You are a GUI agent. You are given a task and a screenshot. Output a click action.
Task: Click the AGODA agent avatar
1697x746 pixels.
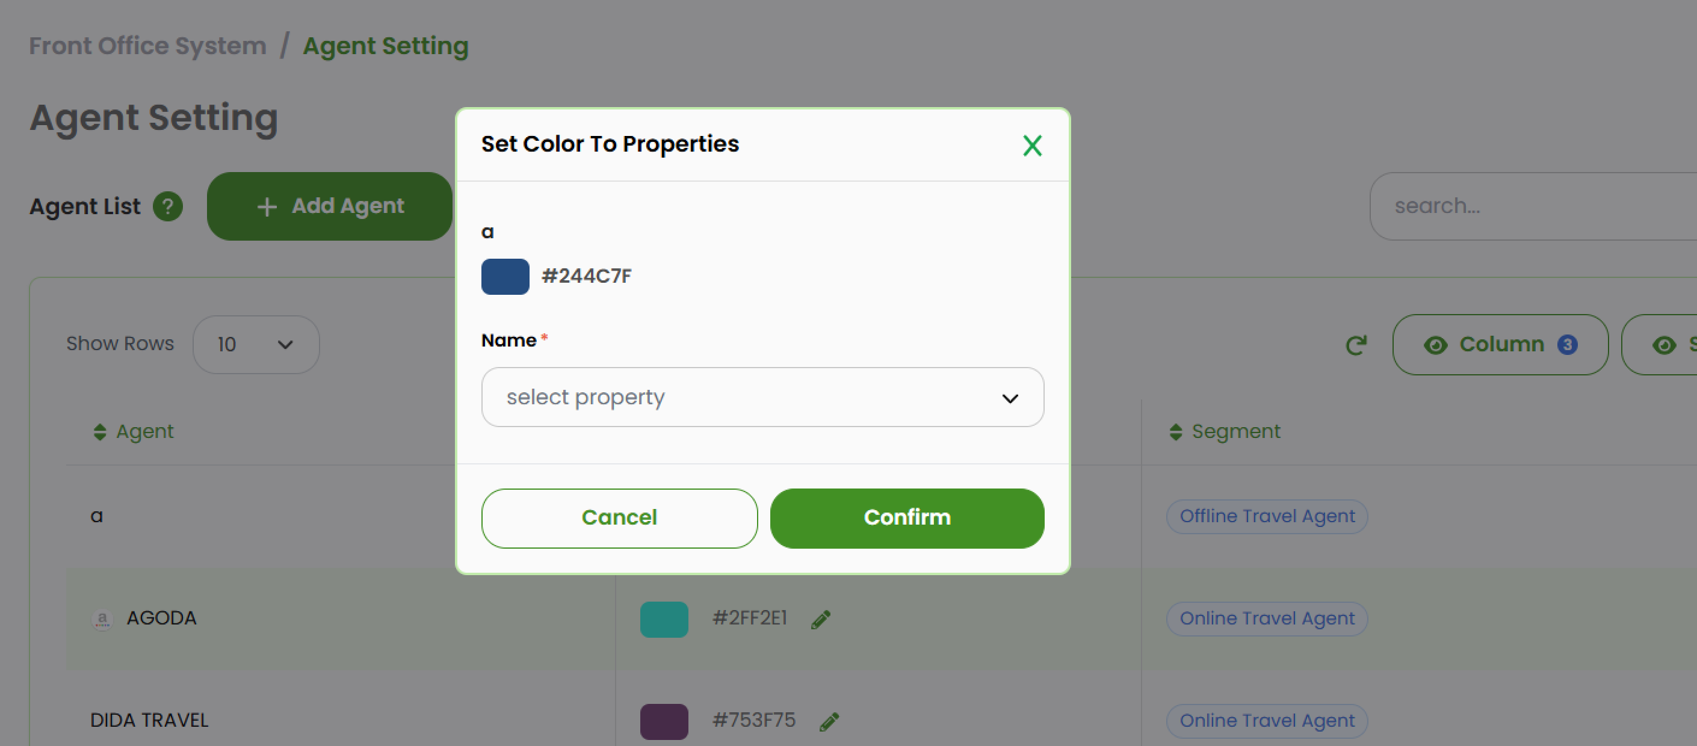(x=103, y=618)
